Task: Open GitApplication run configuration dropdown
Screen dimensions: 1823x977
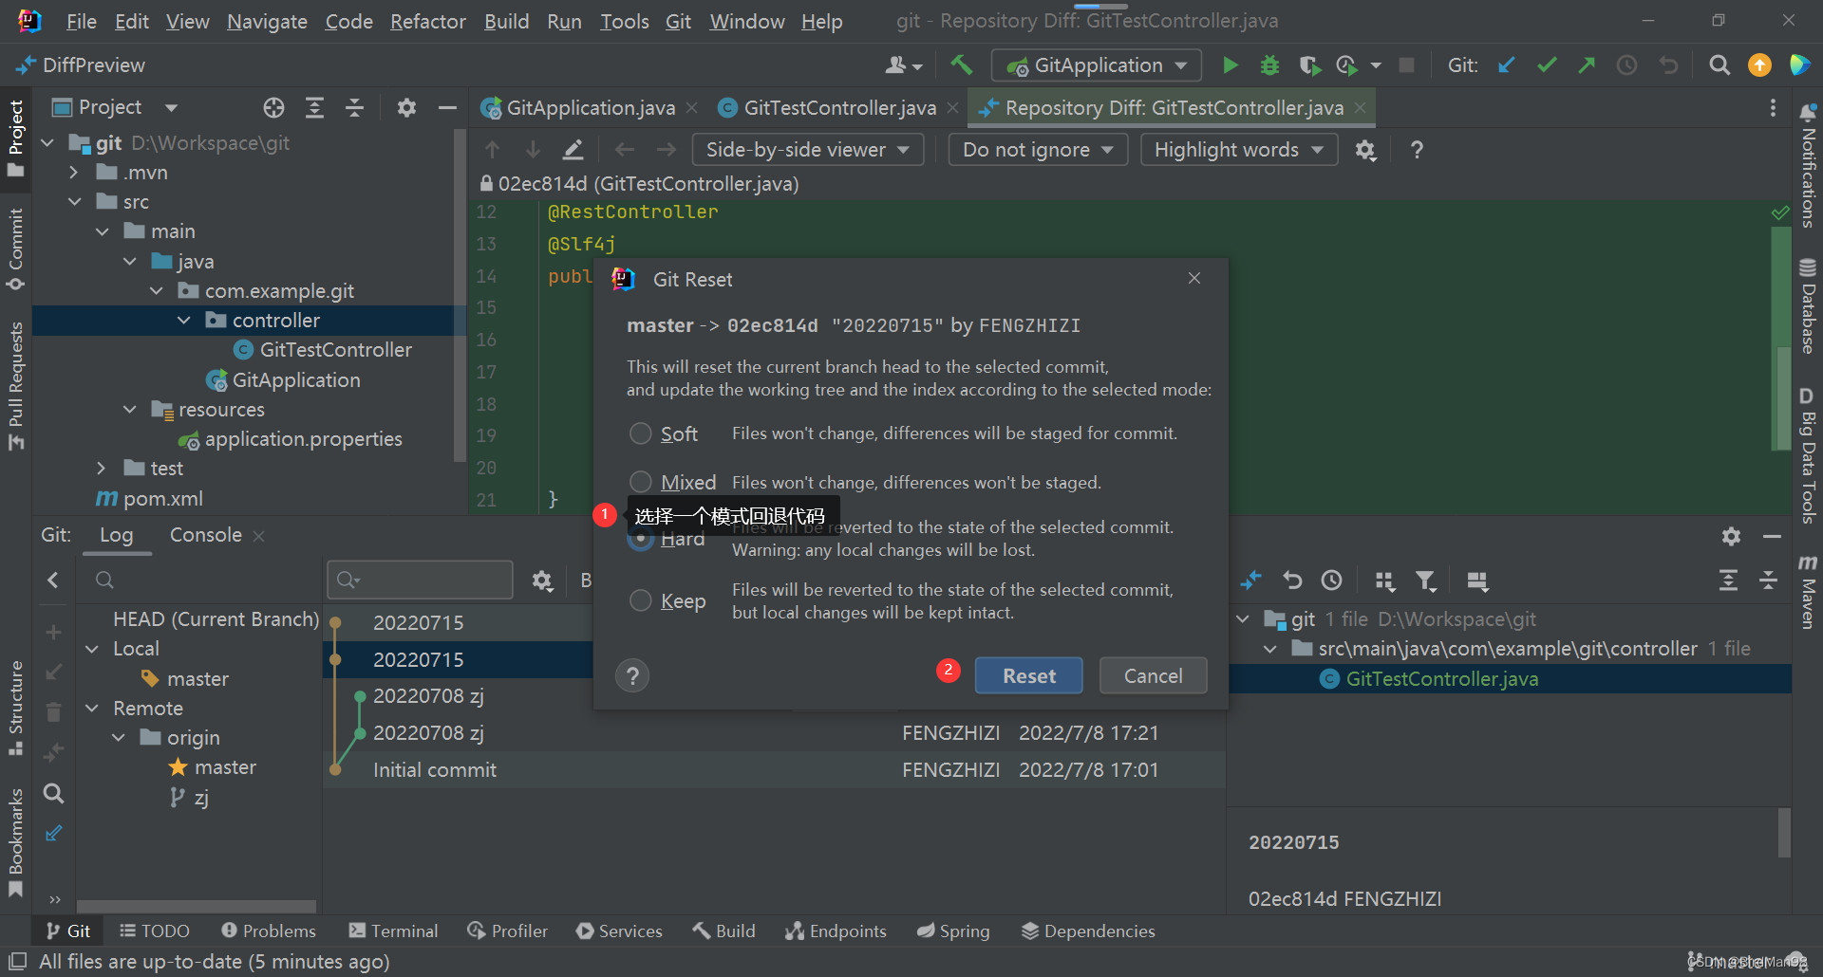Action: 1097,65
